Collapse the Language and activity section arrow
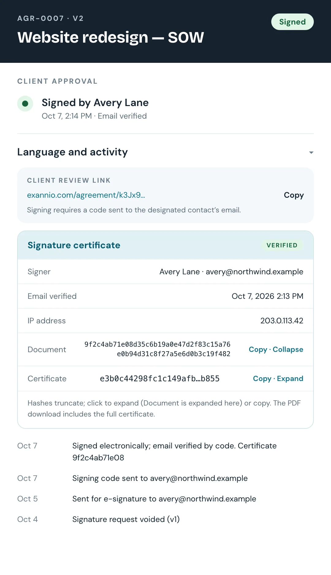The image size is (331, 575). (x=311, y=152)
